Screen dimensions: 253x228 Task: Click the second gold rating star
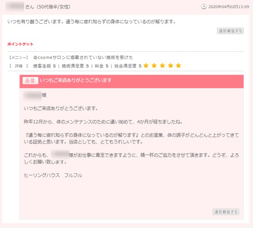154,65
